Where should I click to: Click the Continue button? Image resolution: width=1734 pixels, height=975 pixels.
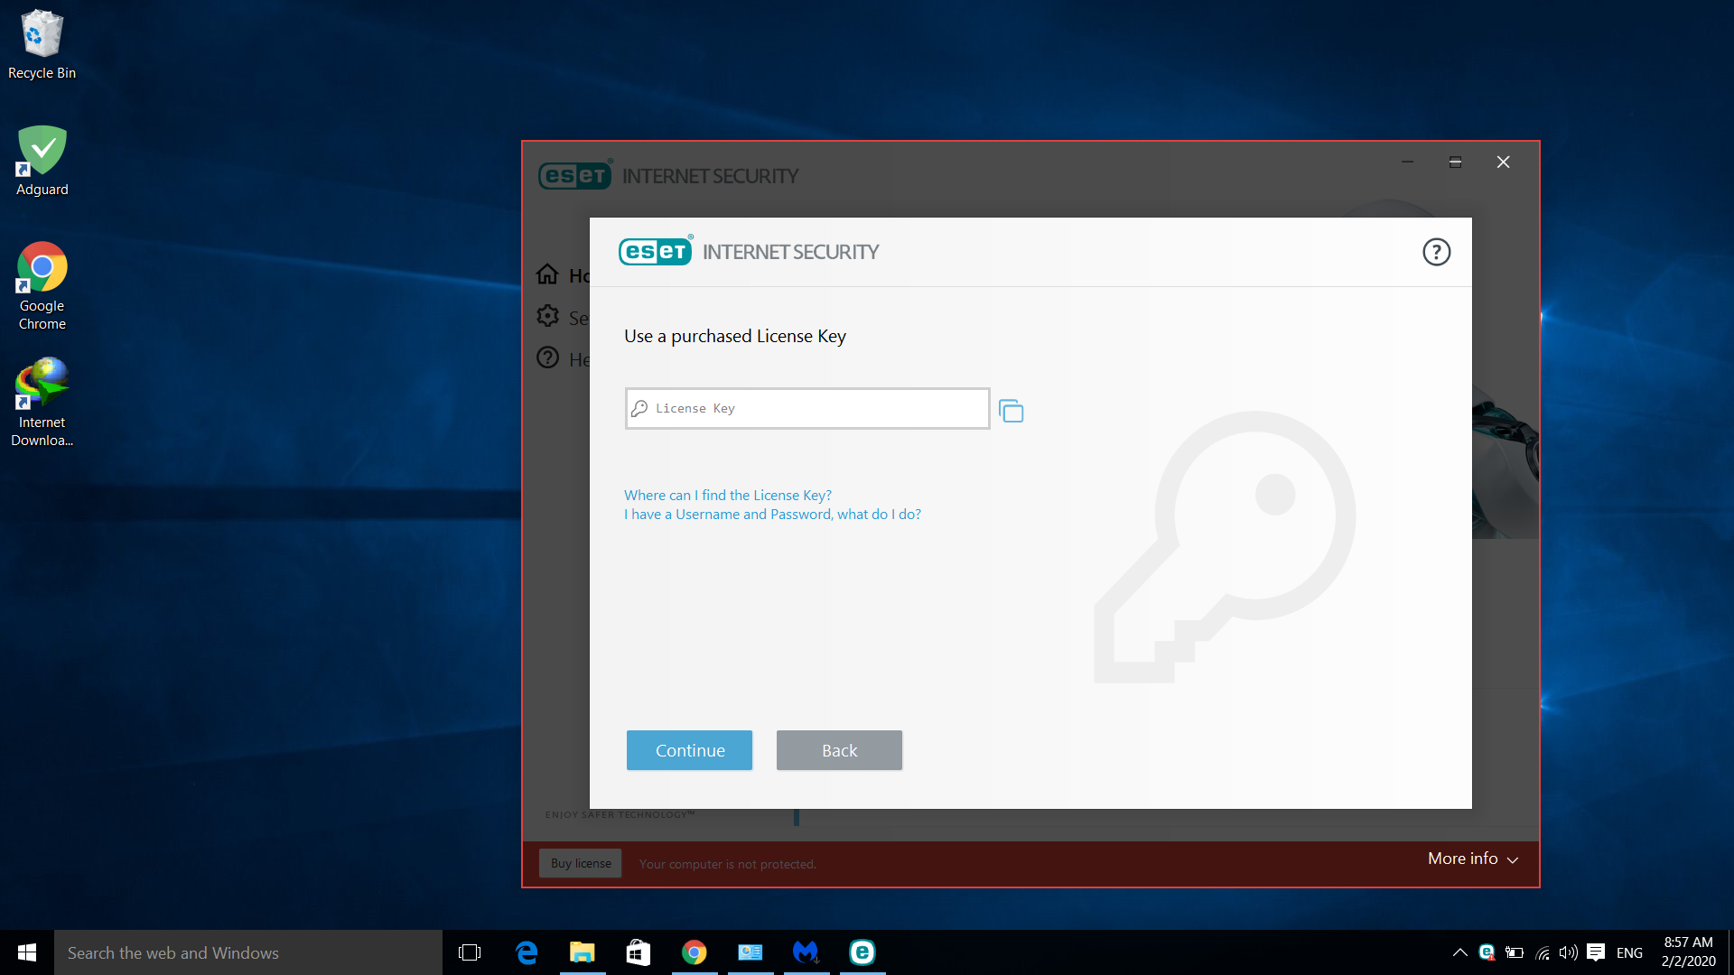[689, 750]
